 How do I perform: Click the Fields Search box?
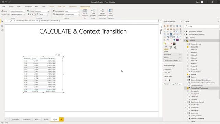click(x=201, y=27)
